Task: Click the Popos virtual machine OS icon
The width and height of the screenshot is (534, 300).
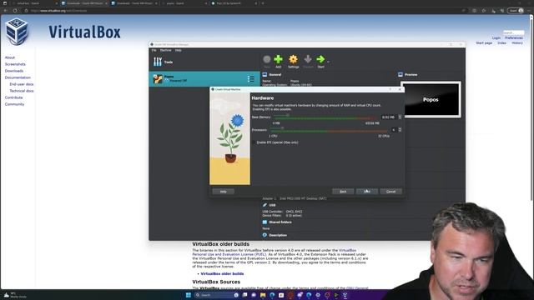Action: pos(158,79)
